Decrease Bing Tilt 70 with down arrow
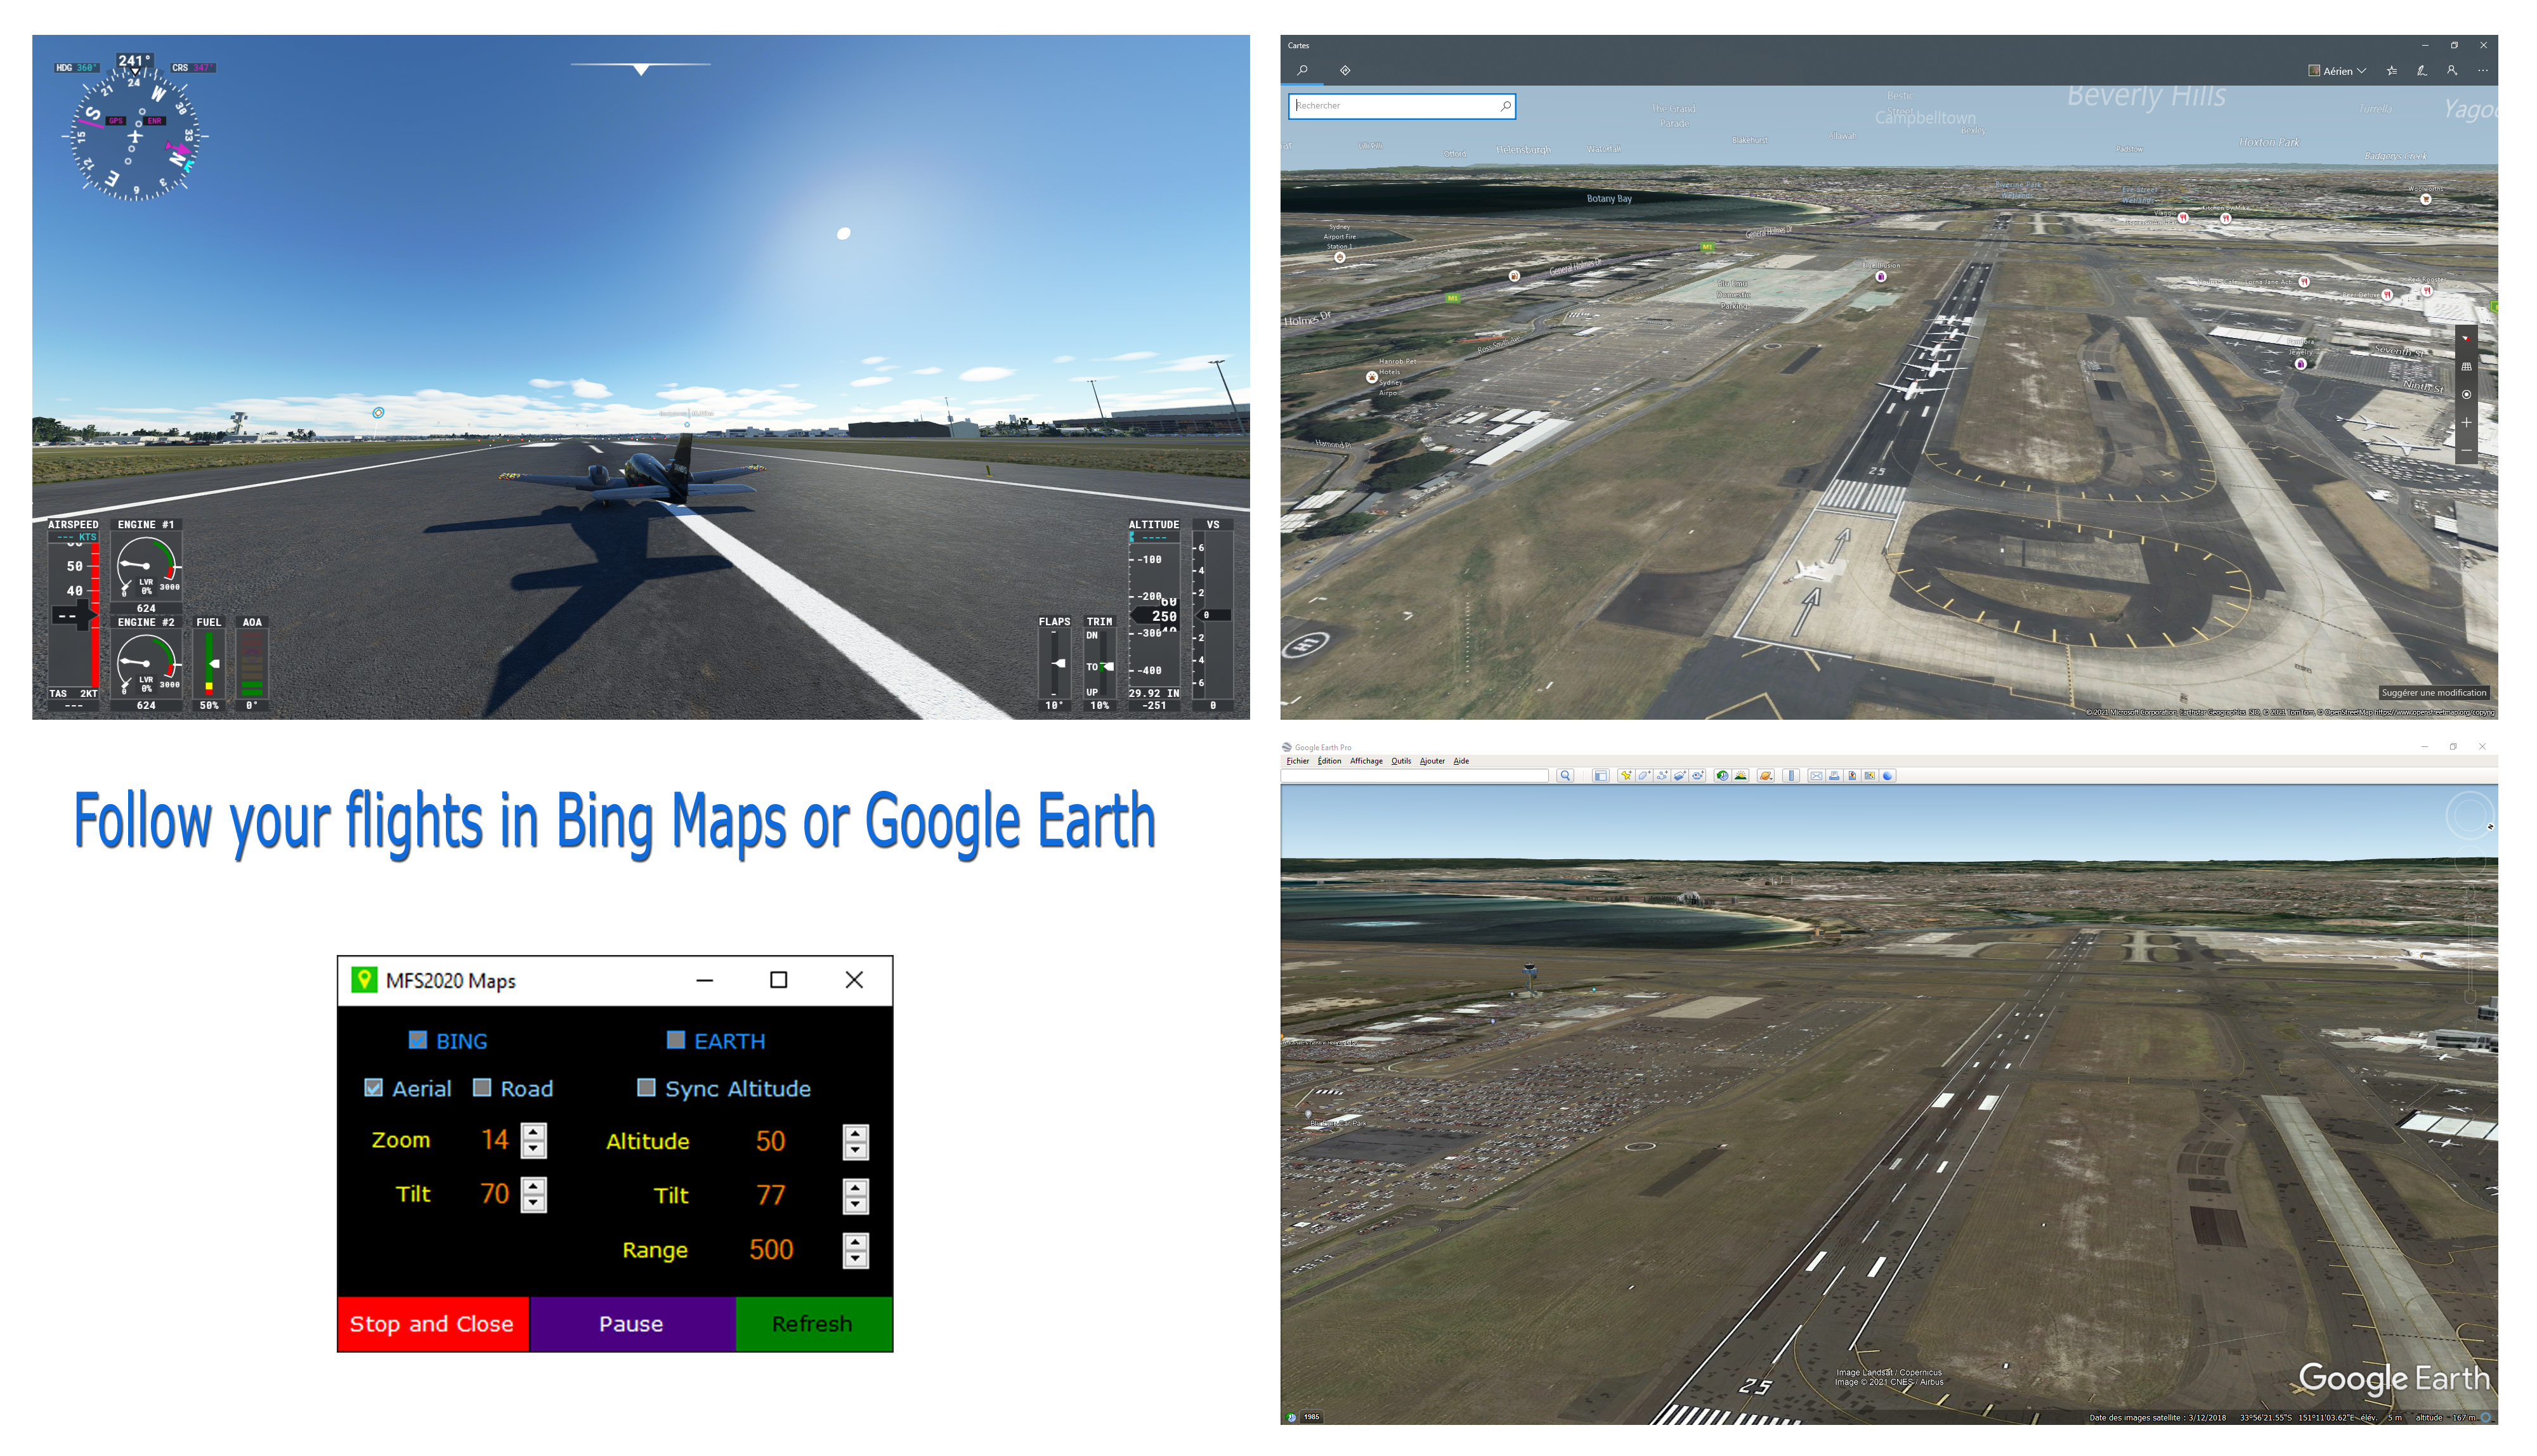The image size is (2537, 1456). pyautogui.click(x=534, y=1203)
